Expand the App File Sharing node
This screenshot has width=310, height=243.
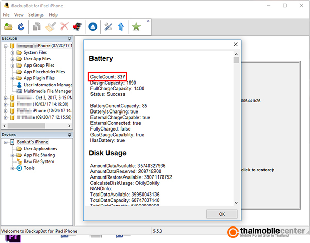point(12,155)
